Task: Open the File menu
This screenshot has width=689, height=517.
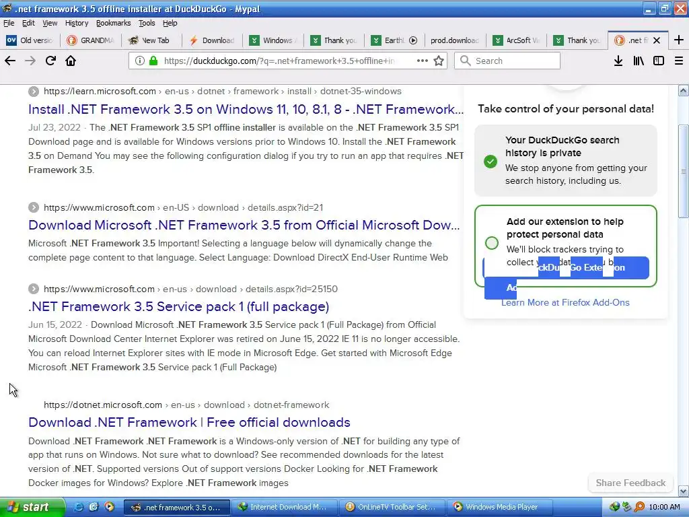Action: coord(9,23)
